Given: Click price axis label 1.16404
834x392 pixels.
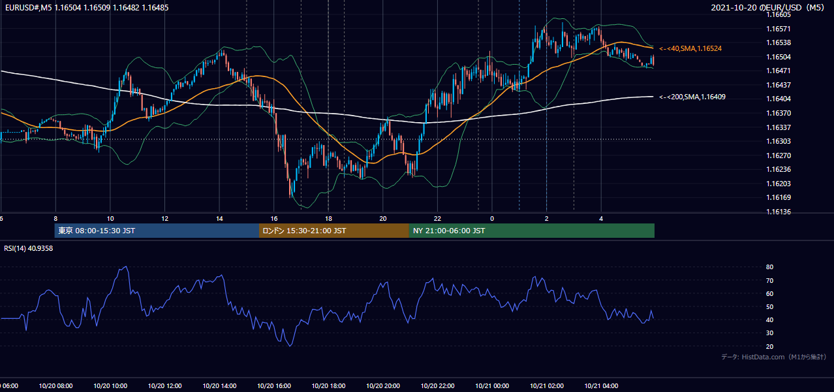Looking at the screenshot, I should [x=779, y=99].
